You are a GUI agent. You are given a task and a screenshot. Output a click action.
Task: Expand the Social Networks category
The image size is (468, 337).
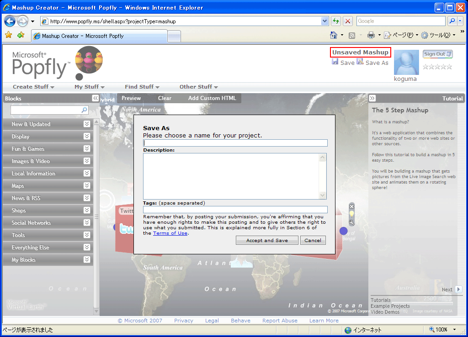87,222
